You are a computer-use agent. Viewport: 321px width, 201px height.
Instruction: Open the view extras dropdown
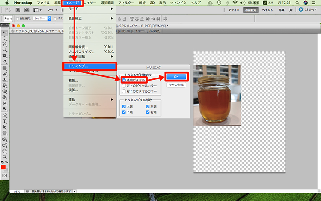click(37, 10)
